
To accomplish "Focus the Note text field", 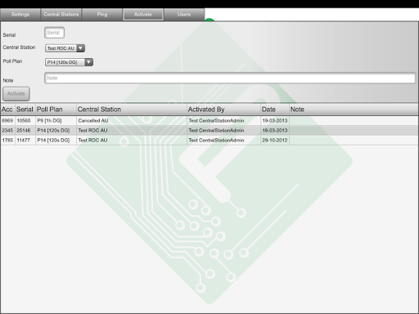I will click(230, 78).
